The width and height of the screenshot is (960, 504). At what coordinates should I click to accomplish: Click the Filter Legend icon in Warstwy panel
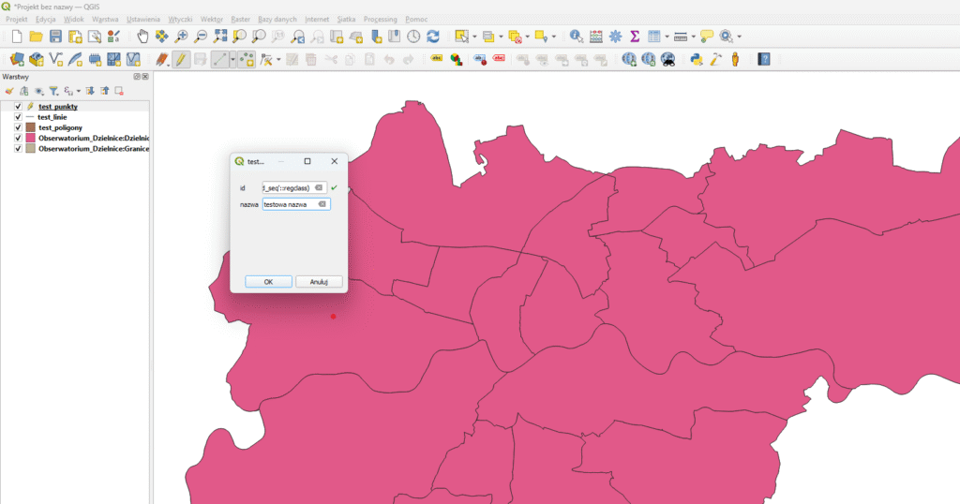pyautogui.click(x=53, y=91)
